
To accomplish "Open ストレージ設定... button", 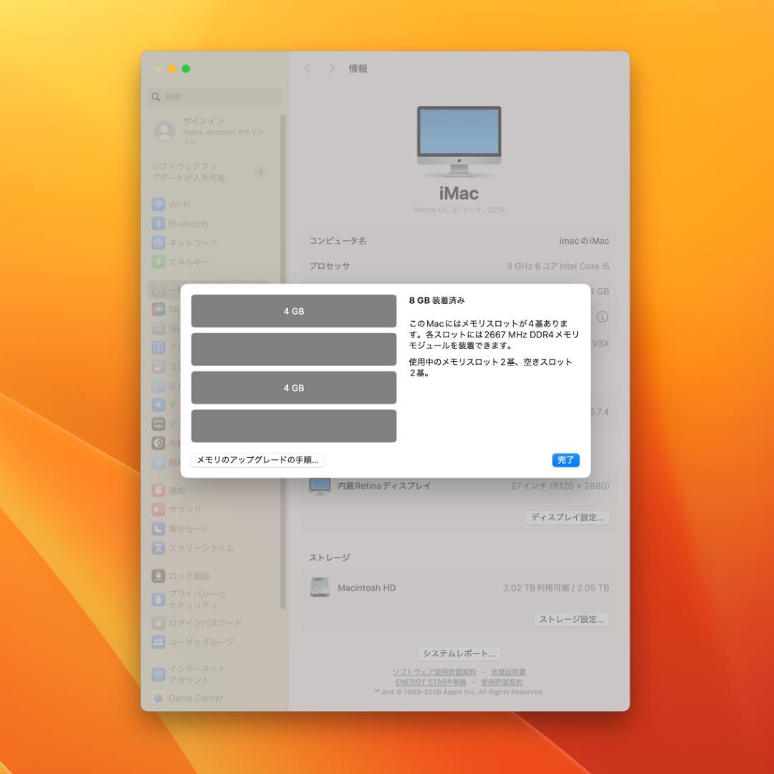I will pyautogui.click(x=571, y=619).
